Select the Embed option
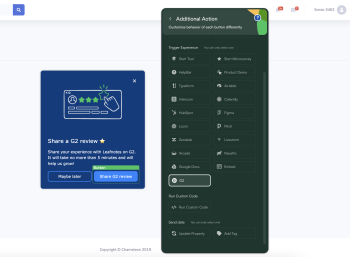 235,167
